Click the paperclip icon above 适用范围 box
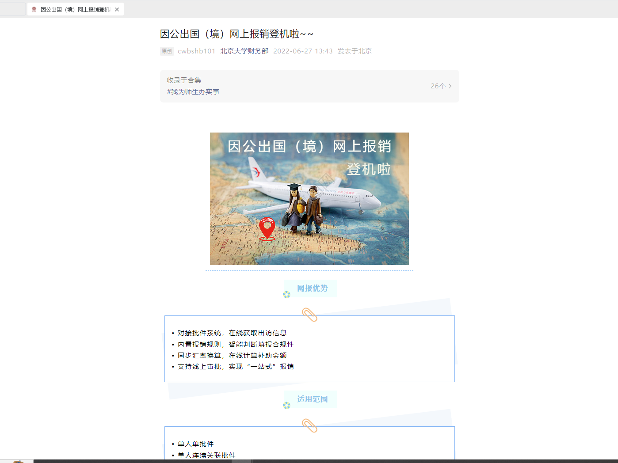The height and width of the screenshot is (463, 618). (x=309, y=425)
